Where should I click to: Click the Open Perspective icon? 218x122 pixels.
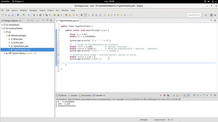pos(206,15)
